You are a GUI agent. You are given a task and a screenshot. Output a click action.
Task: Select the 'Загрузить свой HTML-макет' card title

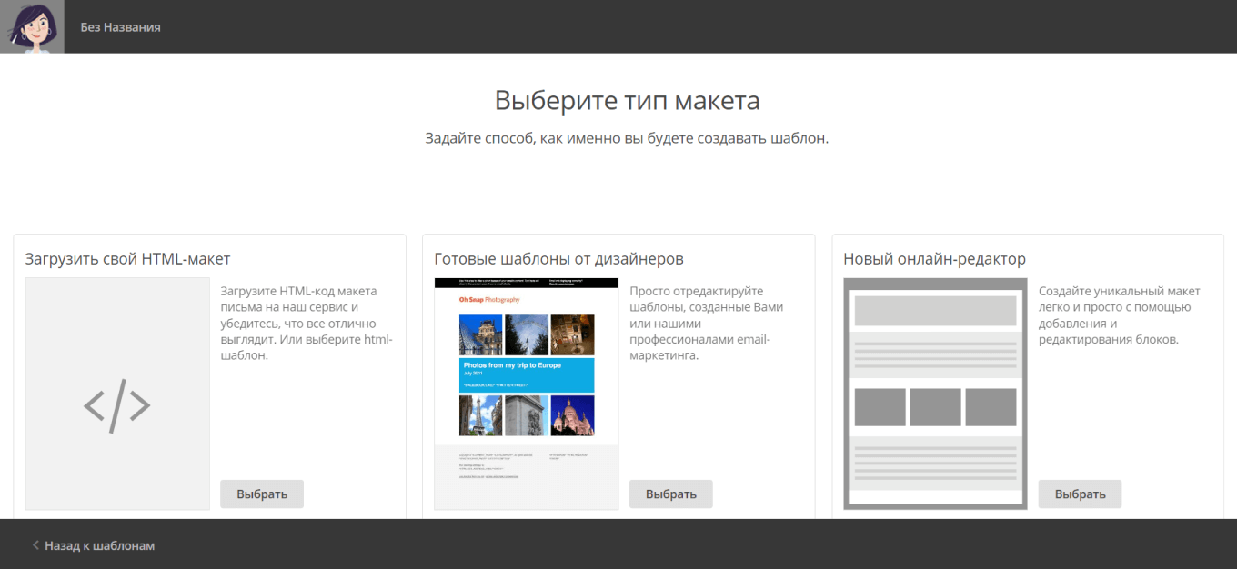pyautogui.click(x=128, y=259)
